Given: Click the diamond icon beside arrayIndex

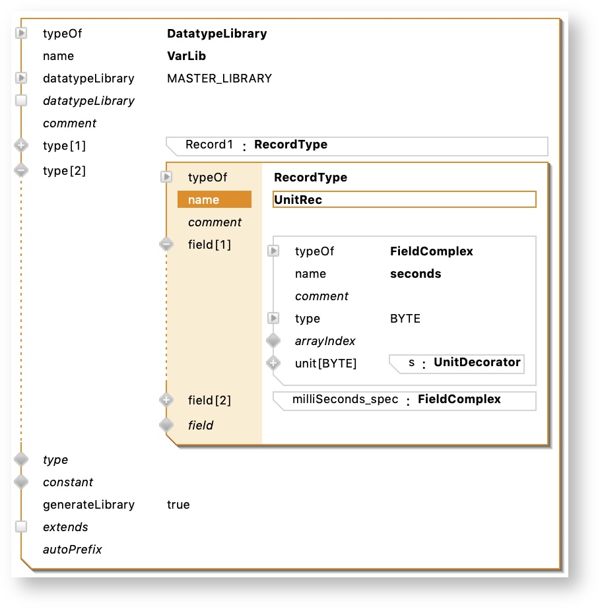Looking at the screenshot, I should [273, 341].
